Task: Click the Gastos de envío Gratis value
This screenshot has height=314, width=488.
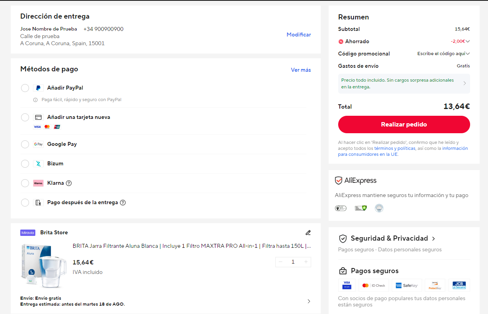Action: tap(463, 66)
